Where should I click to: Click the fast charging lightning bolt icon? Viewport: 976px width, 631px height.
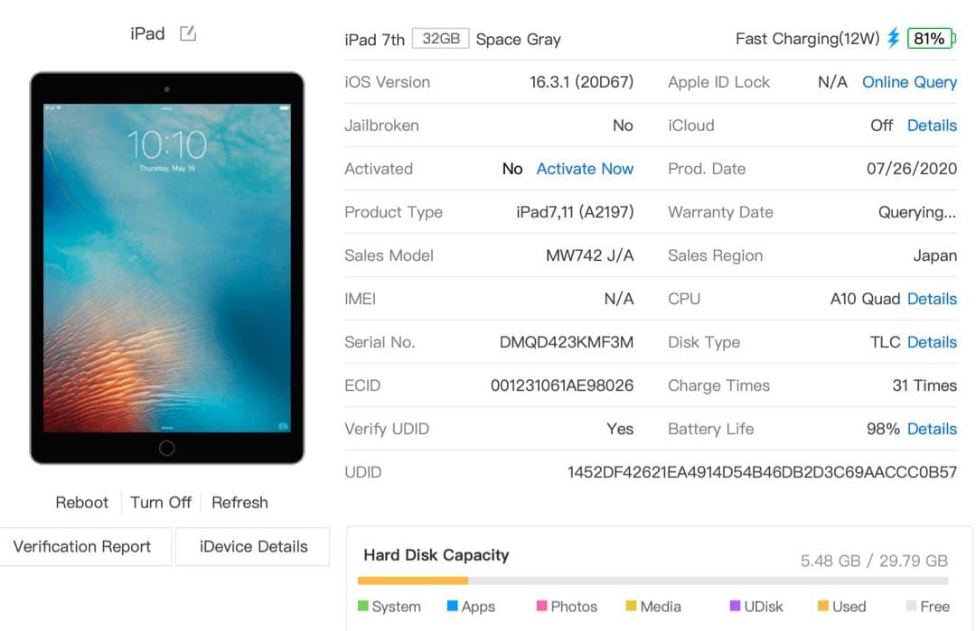click(x=894, y=38)
